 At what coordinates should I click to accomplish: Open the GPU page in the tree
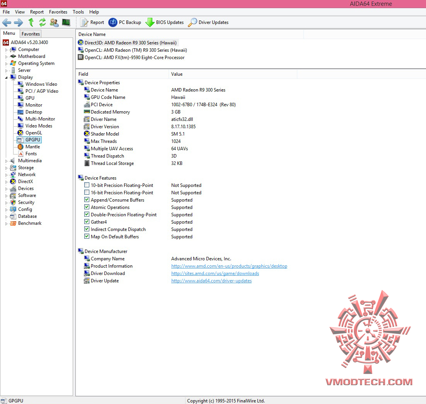click(30, 98)
